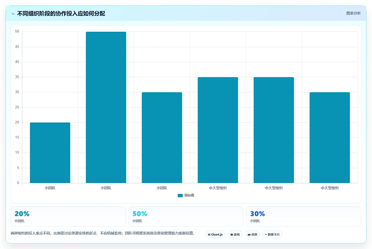Screen dimensions: 372x249
Task: Click the y-axis label 50
Action: point(17,32)
